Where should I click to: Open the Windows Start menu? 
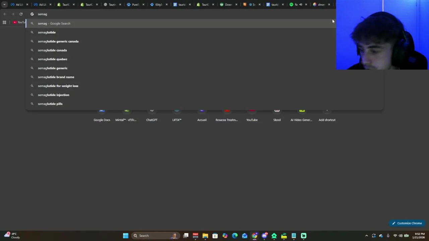[126, 236]
